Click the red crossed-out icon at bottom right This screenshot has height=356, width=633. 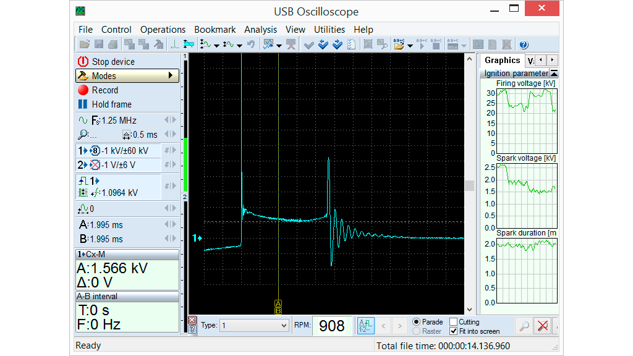542,326
